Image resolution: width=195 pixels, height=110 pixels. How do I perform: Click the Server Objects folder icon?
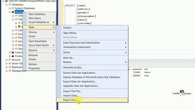10,64
